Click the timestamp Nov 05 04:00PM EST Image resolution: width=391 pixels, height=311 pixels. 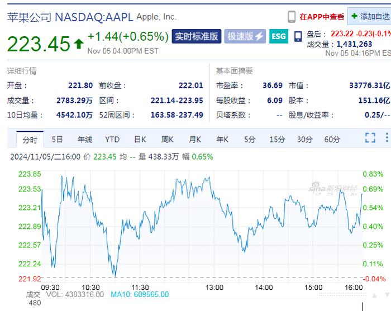[x=123, y=51]
